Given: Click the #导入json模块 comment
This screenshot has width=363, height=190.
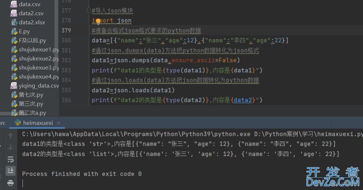Looking at the screenshot, I should 112,11.
